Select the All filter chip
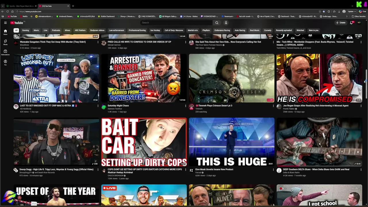This screenshot has width=368, height=207. [16, 30]
